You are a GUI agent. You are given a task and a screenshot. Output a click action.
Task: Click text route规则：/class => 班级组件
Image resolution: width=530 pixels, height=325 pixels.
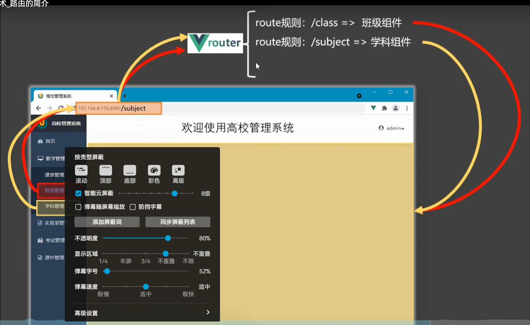click(329, 23)
